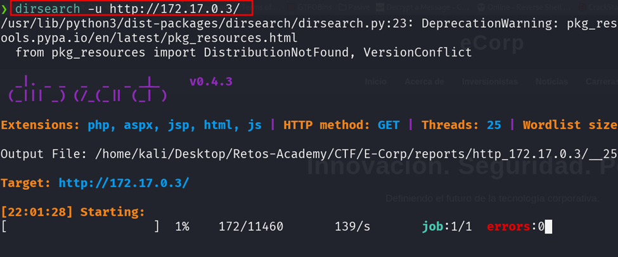
Task: Click the Threads 25 value
Action: (494, 125)
